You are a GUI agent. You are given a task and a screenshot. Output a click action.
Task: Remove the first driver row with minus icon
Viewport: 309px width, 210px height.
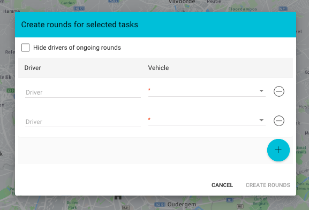click(279, 91)
